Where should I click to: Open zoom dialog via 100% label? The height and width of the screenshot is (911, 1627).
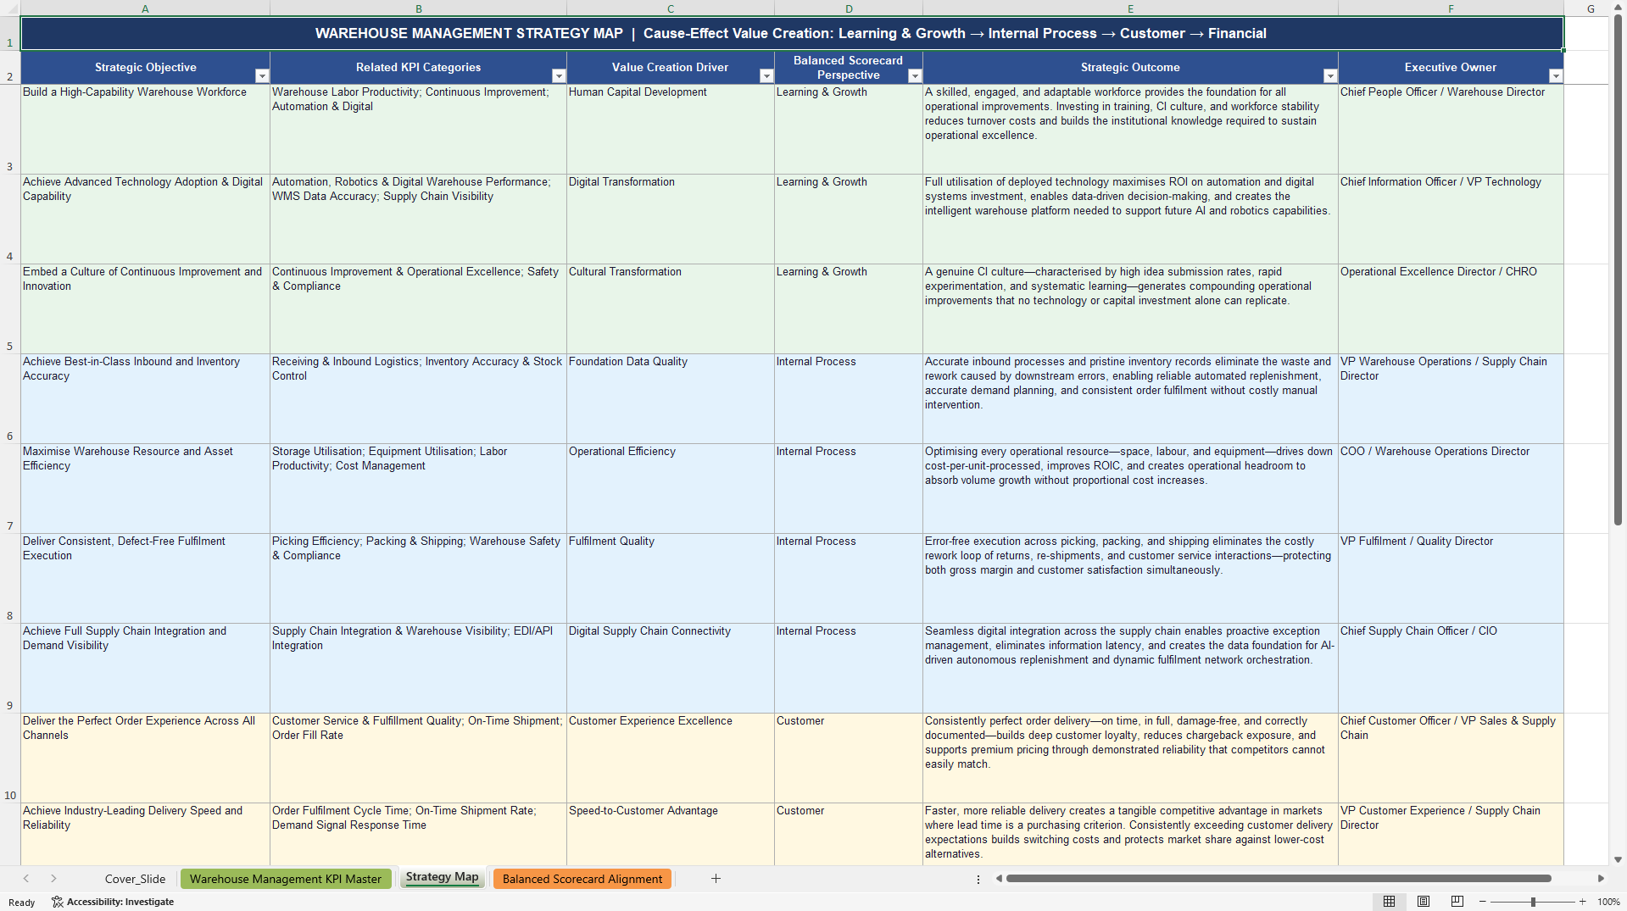tap(1608, 902)
